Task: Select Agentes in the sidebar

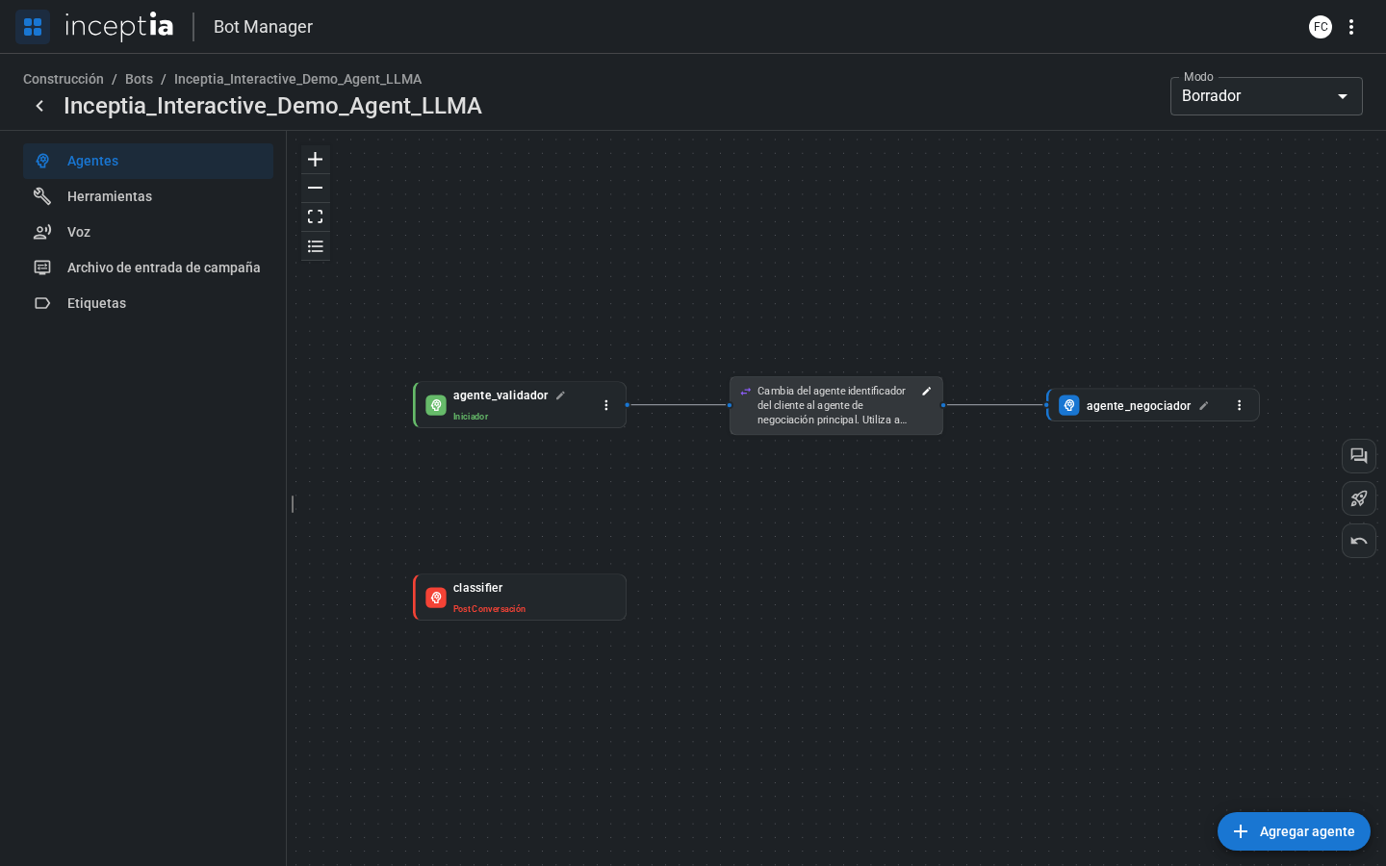Action: pyautogui.click(x=148, y=161)
